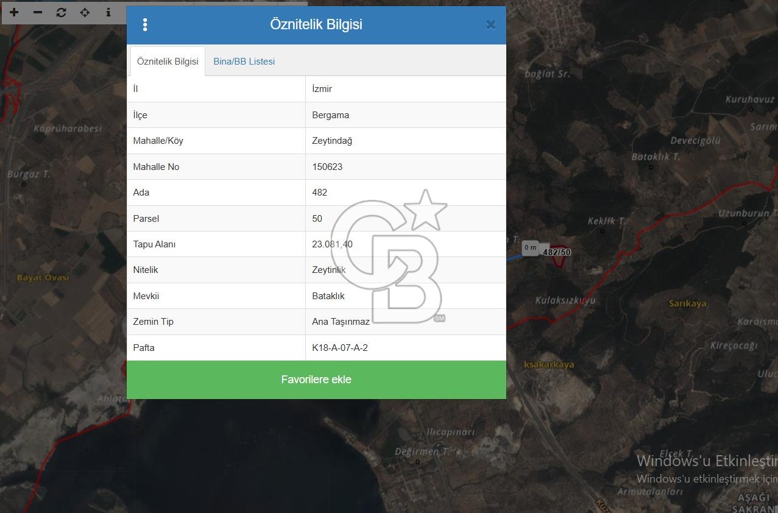The image size is (778, 513).
Task: Click the Zemin Tip field label
Action: (x=154, y=322)
